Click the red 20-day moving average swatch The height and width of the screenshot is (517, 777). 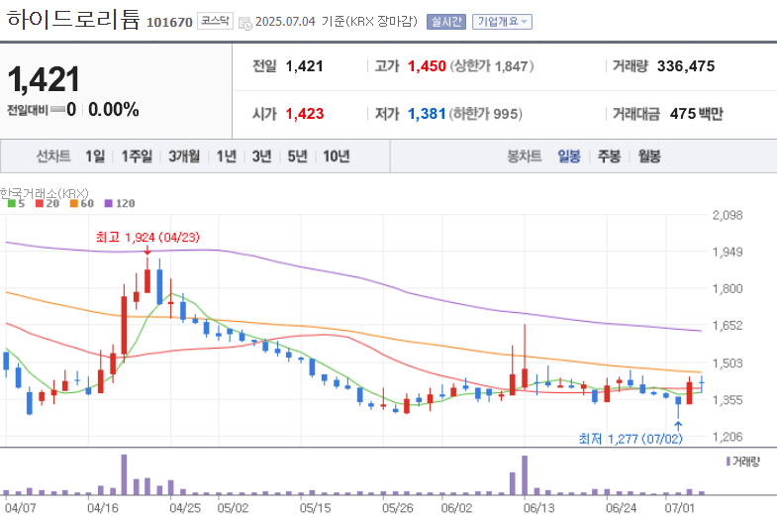click(40, 203)
